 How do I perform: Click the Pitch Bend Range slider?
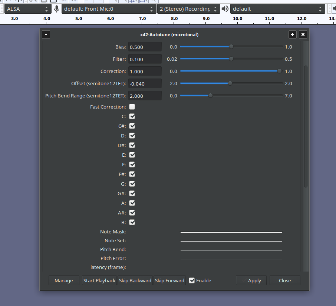tap(210, 95)
